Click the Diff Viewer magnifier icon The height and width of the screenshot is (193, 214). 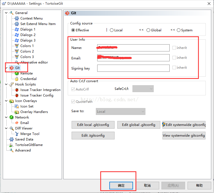[x=12, y=128]
